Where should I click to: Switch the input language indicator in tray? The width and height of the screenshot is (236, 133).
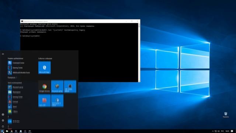[x=222, y=131]
